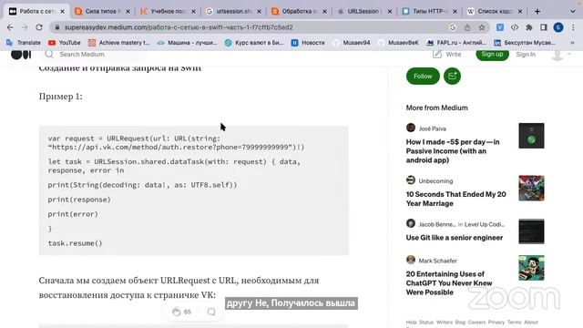
Task: Click the Medium search magnifier icon
Action: coord(49,55)
